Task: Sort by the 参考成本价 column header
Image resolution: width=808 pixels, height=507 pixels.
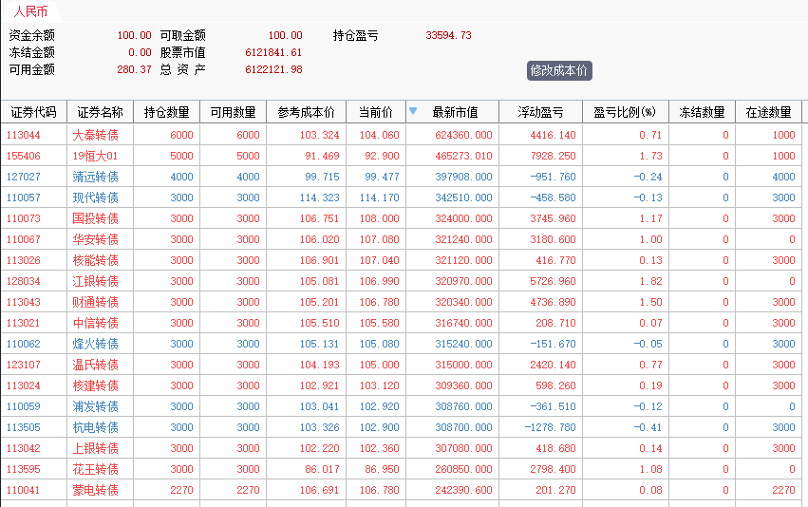Action: point(306,112)
